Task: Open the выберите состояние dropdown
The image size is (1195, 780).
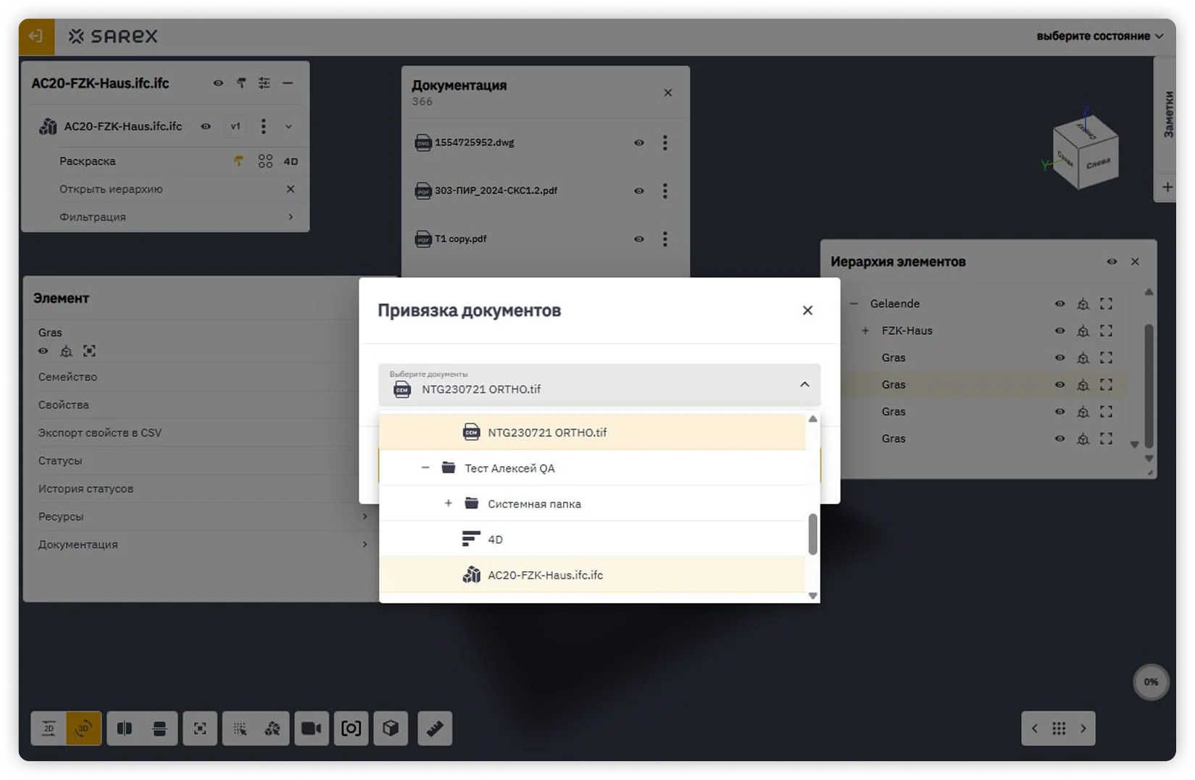Action: (x=1099, y=36)
